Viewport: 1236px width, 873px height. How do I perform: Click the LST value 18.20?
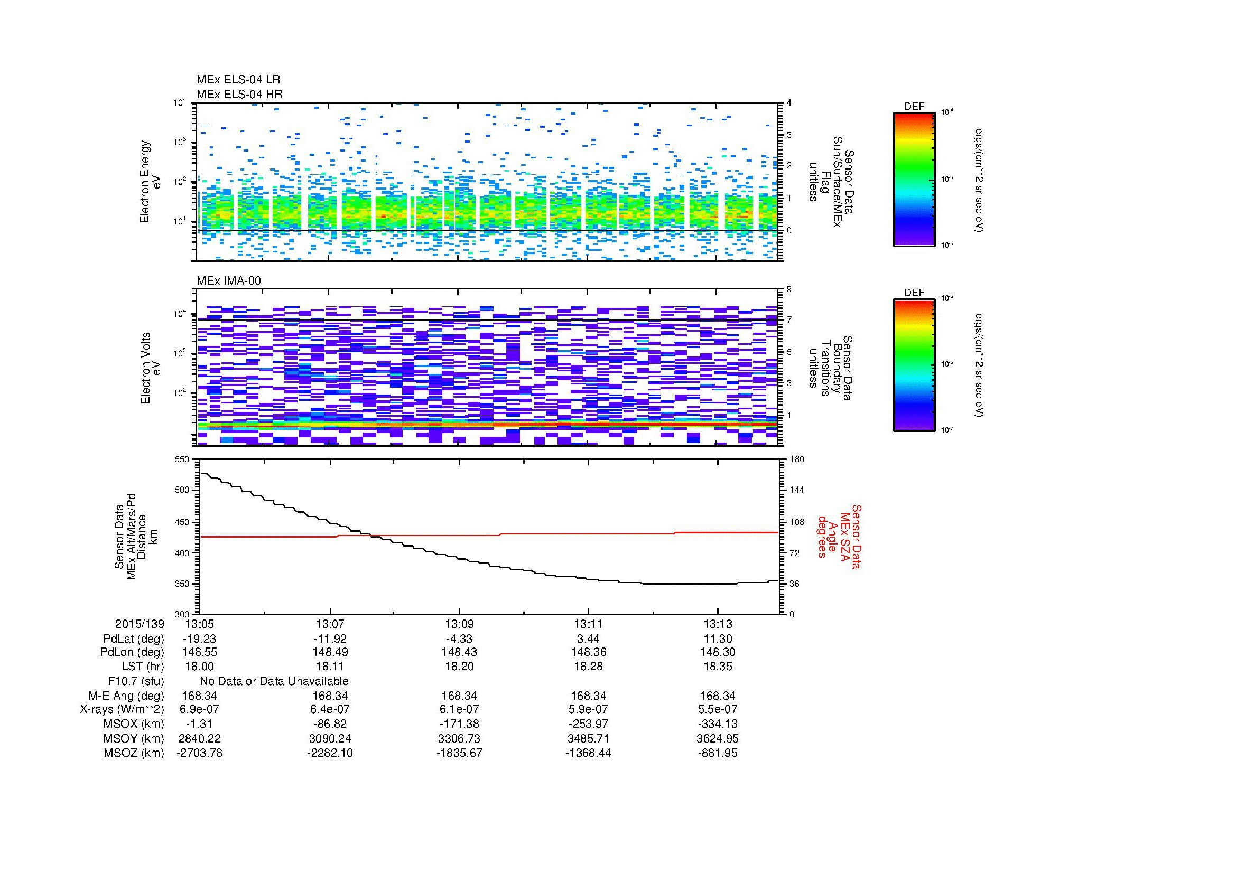click(459, 667)
